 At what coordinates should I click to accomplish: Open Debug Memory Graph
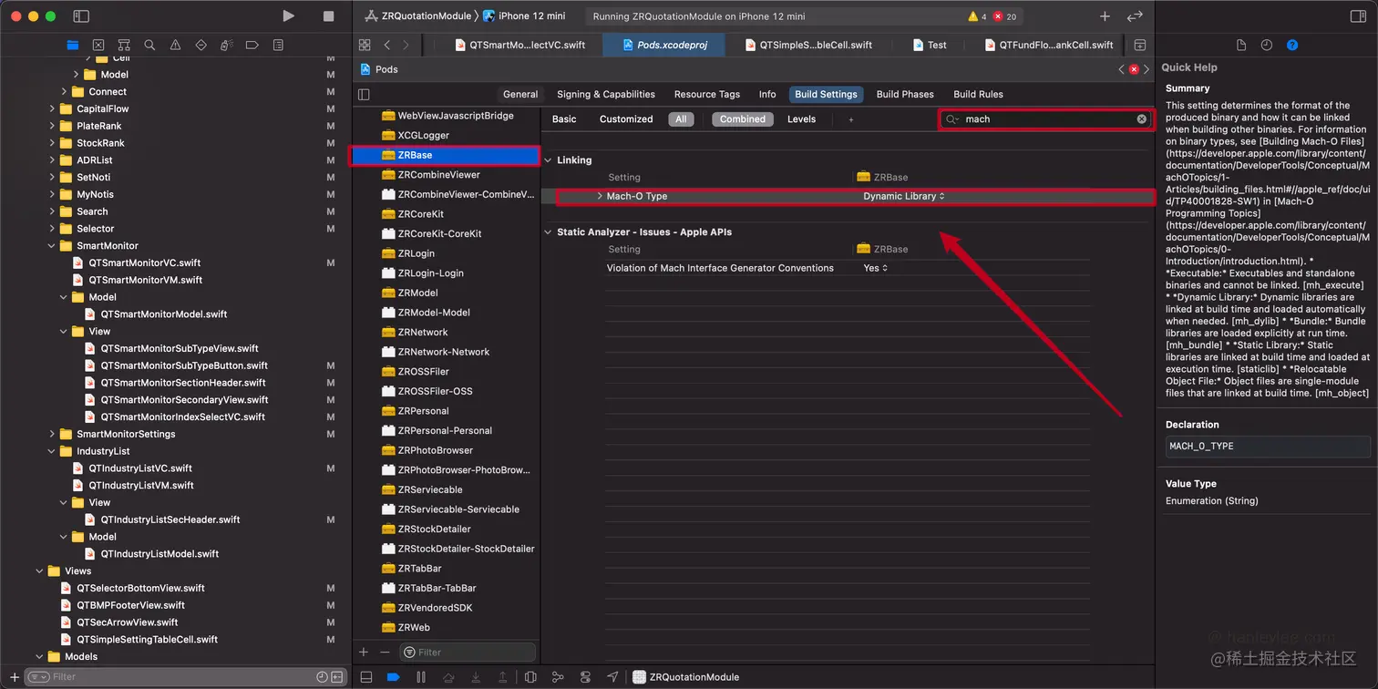coord(558,677)
